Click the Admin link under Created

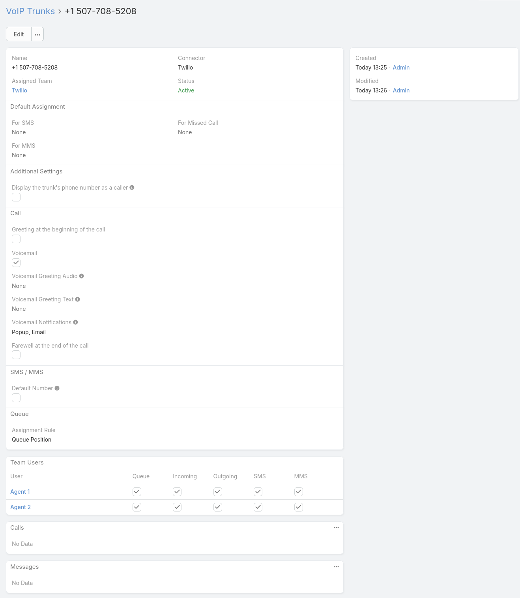[x=401, y=67]
